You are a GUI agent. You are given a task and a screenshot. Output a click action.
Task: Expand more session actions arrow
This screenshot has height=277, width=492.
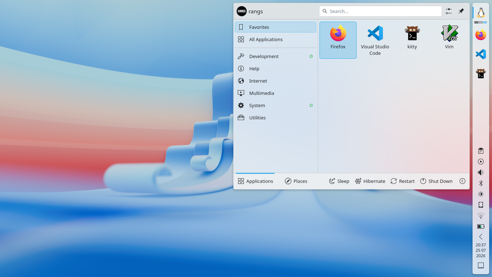(x=462, y=181)
